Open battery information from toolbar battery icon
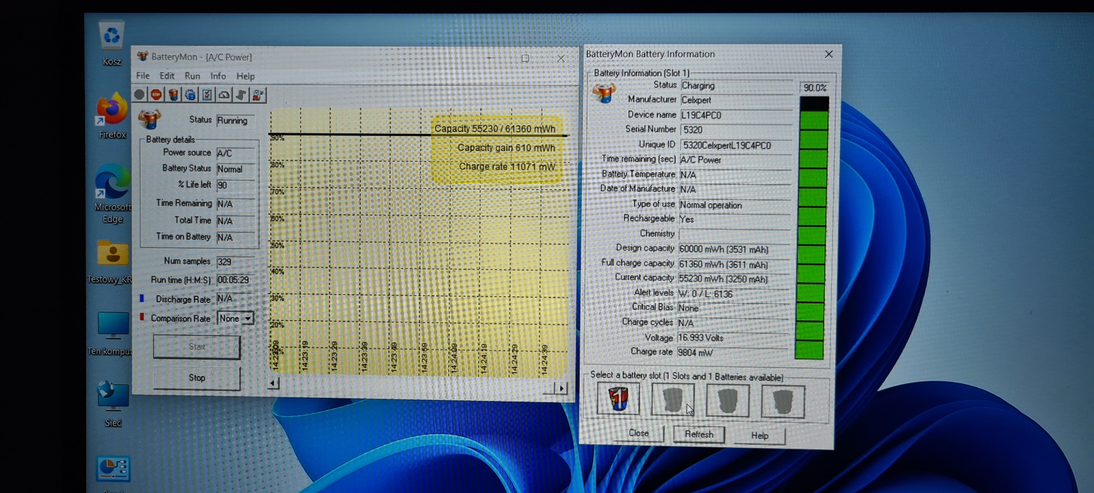This screenshot has width=1094, height=493. click(173, 95)
